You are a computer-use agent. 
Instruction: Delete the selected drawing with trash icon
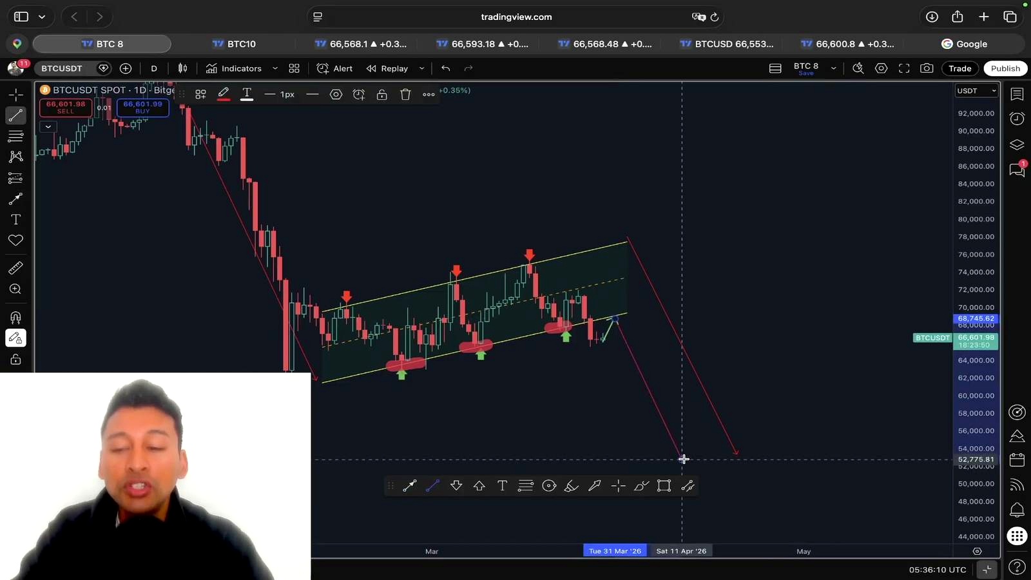click(x=405, y=94)
